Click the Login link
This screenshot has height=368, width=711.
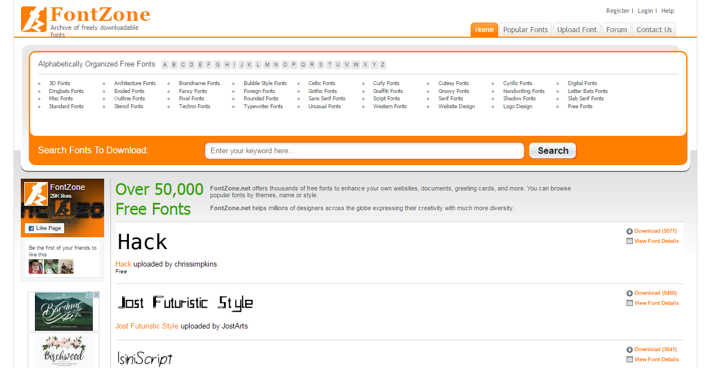coord(645,11)
